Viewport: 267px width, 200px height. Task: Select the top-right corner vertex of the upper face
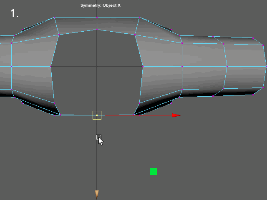point(139,18)
